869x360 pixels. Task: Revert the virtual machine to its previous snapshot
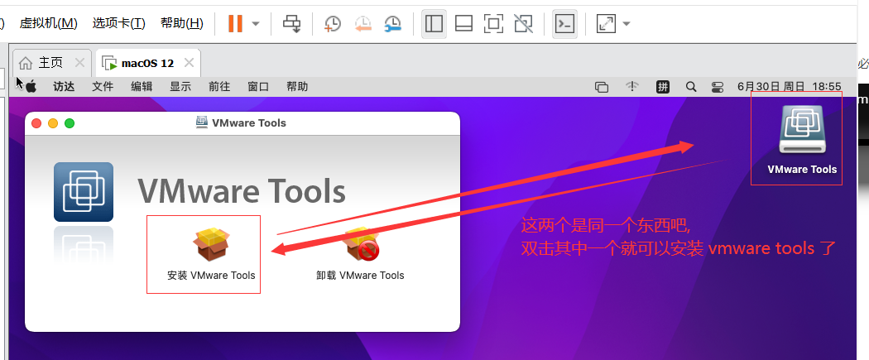[x=362, y=23]
